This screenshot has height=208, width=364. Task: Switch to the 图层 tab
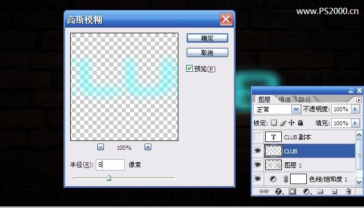[264, 99]
